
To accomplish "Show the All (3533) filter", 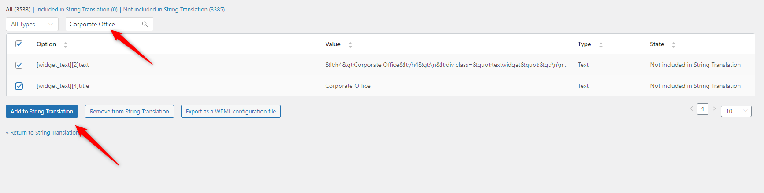I will 18,9.
